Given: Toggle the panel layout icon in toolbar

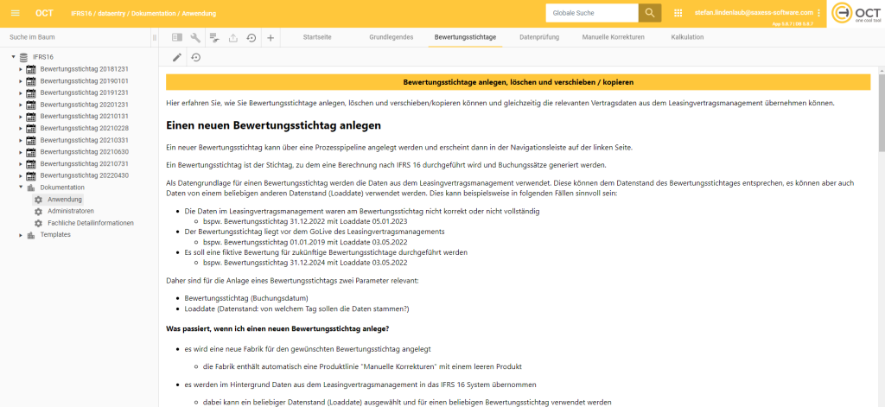Looking at the screenshot, I should pyautogui.click(x=176, y=38).
